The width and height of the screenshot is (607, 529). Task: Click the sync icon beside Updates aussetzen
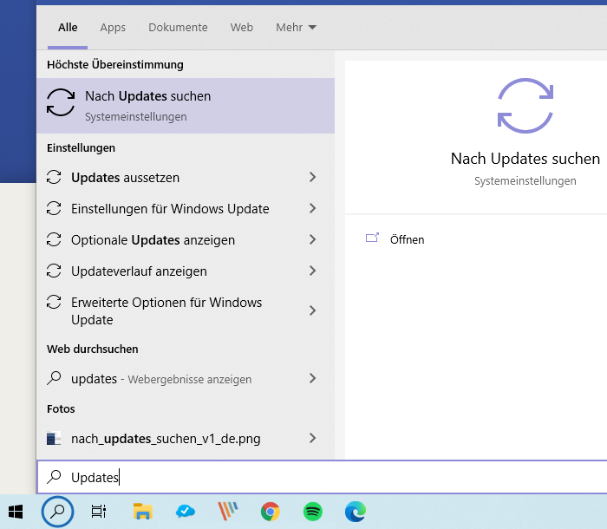click(x=54, y=178)
